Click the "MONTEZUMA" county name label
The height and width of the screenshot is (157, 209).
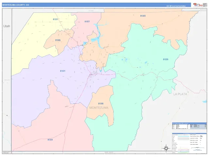coord(99,108)
